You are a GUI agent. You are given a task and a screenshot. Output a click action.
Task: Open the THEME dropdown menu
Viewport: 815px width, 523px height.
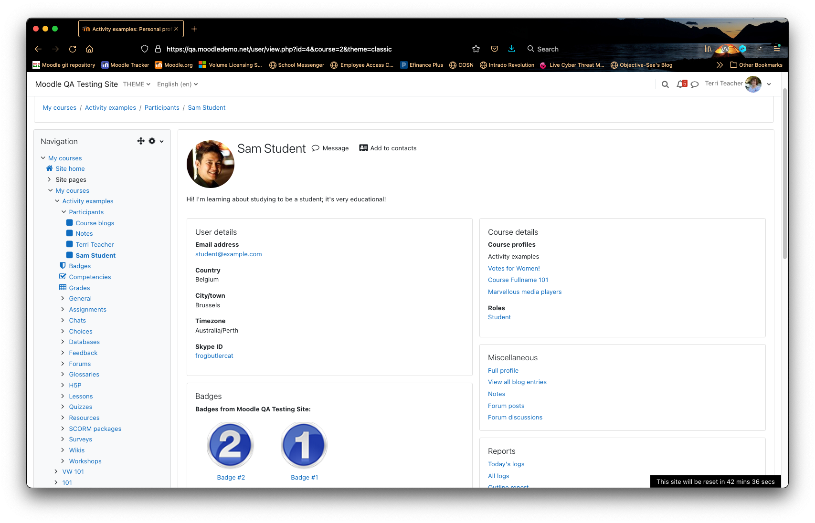[x=137, y=84]
